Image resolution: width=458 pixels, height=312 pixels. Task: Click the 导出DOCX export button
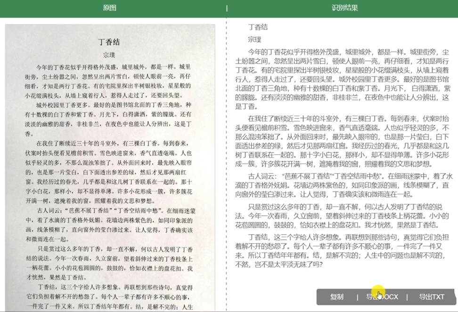pyautogui.click(x=383, y=297)
